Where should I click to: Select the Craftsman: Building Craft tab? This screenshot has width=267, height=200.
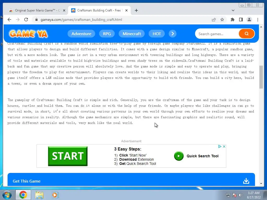point(99,10)
